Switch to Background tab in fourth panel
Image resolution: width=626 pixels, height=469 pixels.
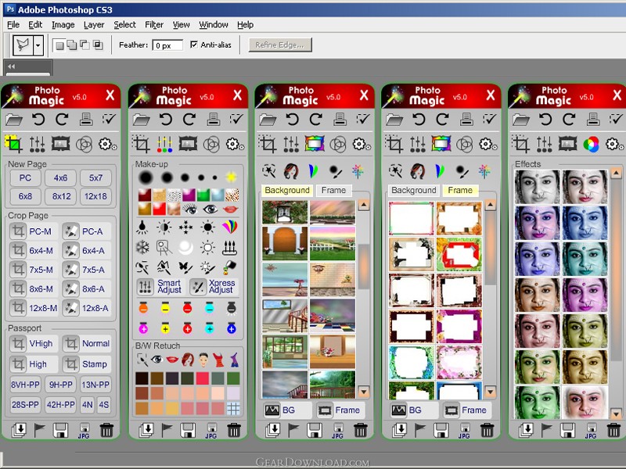click(414, 190)
